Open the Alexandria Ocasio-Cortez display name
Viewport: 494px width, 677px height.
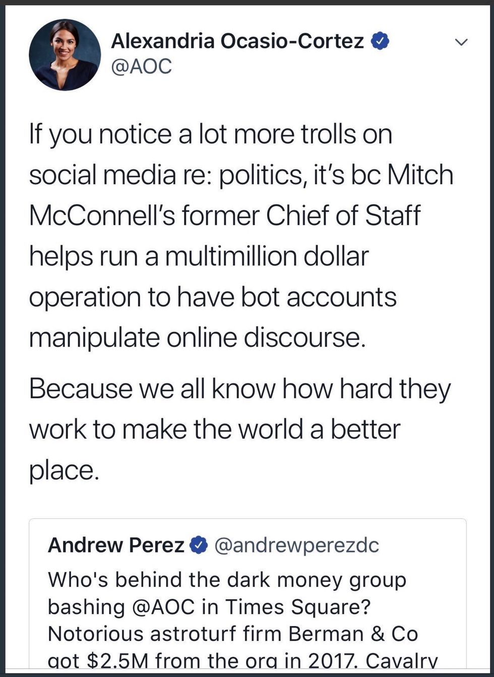(237, 41)
